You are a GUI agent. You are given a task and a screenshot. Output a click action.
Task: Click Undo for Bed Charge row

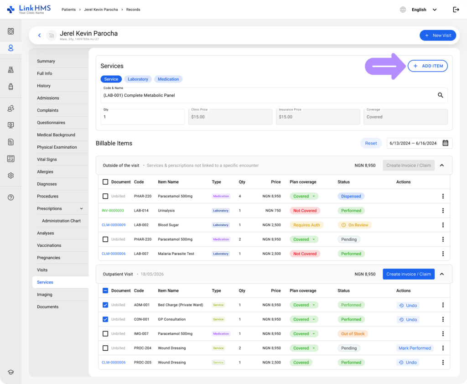click(408, 306)
